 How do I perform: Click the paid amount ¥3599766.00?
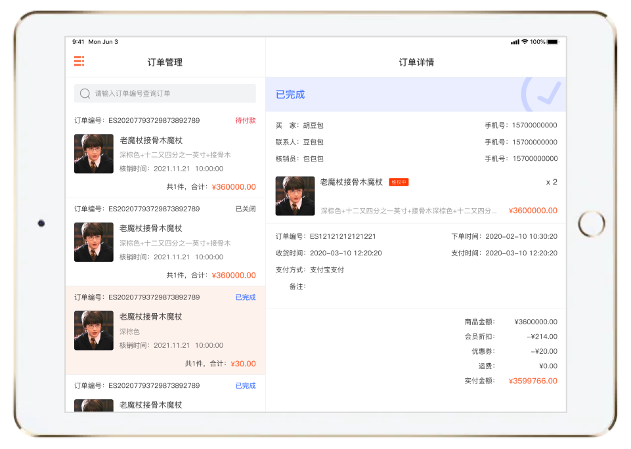click(533, 381)
